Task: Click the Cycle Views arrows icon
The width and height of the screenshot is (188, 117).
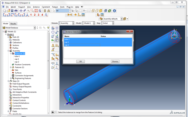Action: tap(40, 11)
